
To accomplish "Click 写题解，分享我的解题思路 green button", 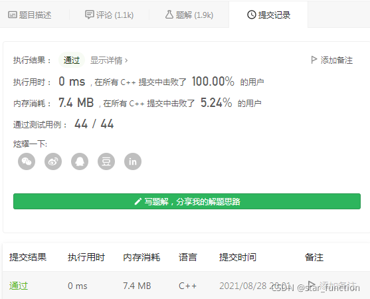I will (187, 201).
